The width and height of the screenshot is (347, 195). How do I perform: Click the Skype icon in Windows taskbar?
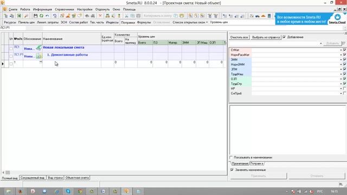(x=68, y=191)
